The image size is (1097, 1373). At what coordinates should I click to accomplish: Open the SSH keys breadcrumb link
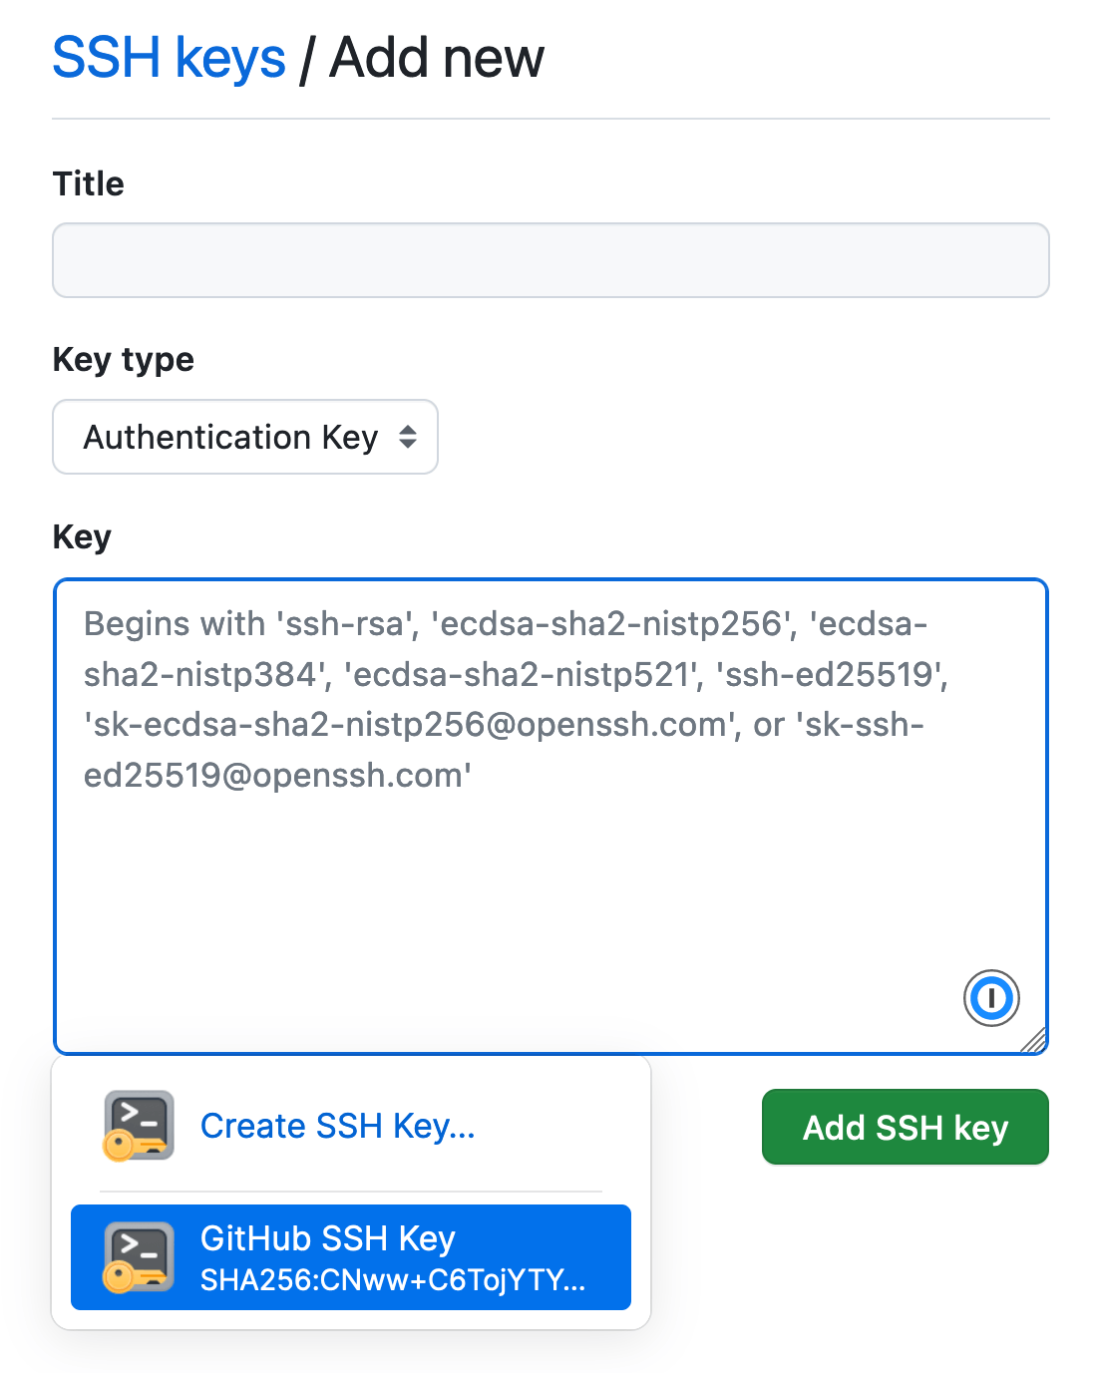pos(169,58)
